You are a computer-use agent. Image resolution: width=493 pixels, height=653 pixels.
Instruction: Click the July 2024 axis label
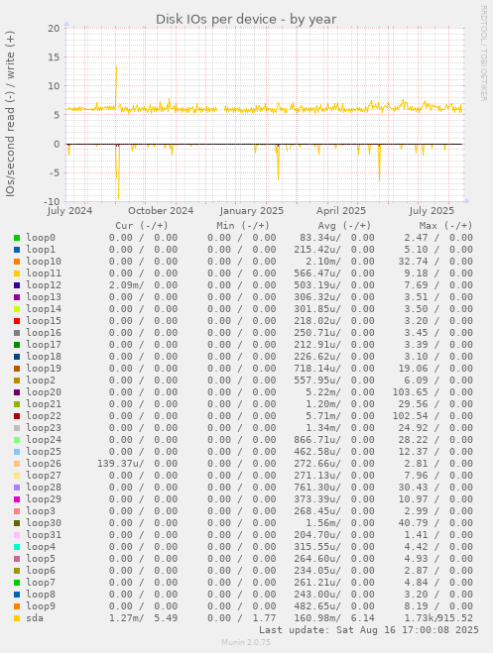tap(69, 211)
